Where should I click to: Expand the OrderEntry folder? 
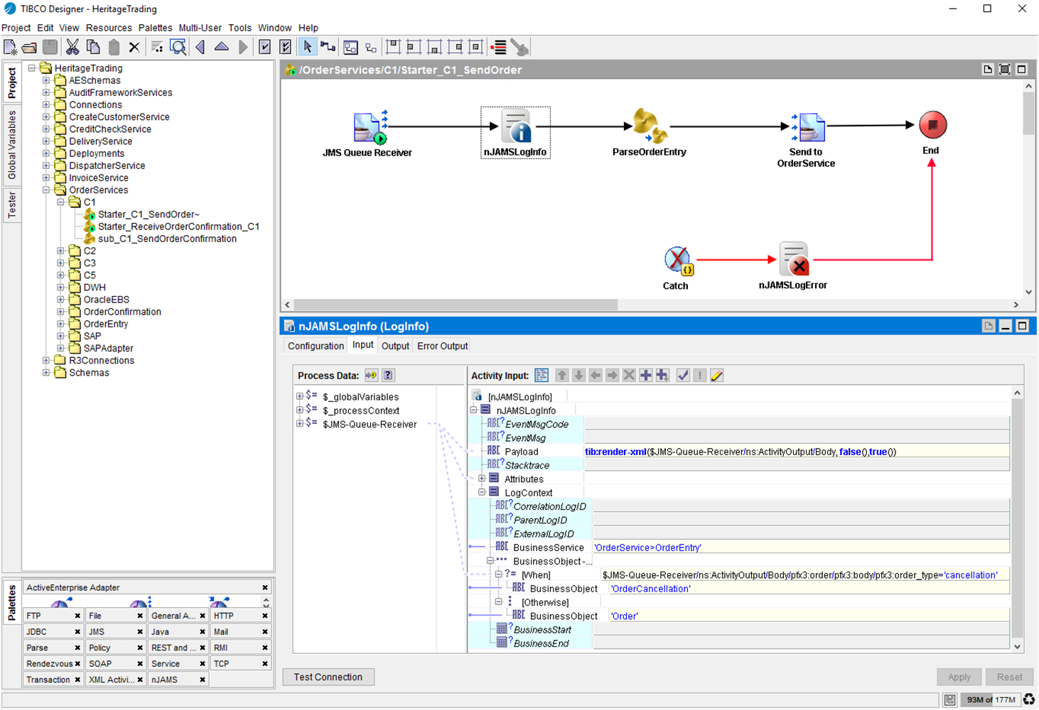click(60, 324)
